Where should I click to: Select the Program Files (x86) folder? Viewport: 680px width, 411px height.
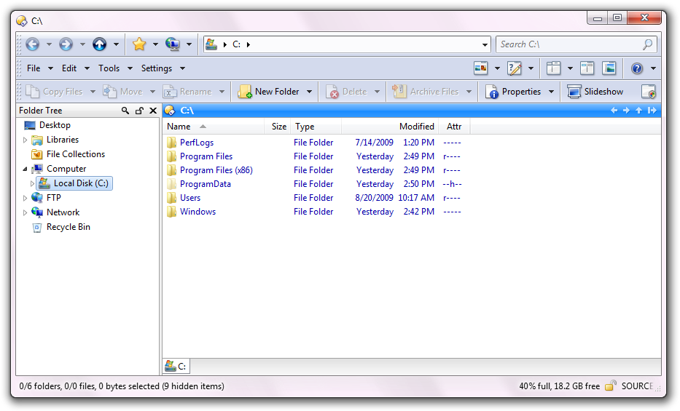click(216, 170)
